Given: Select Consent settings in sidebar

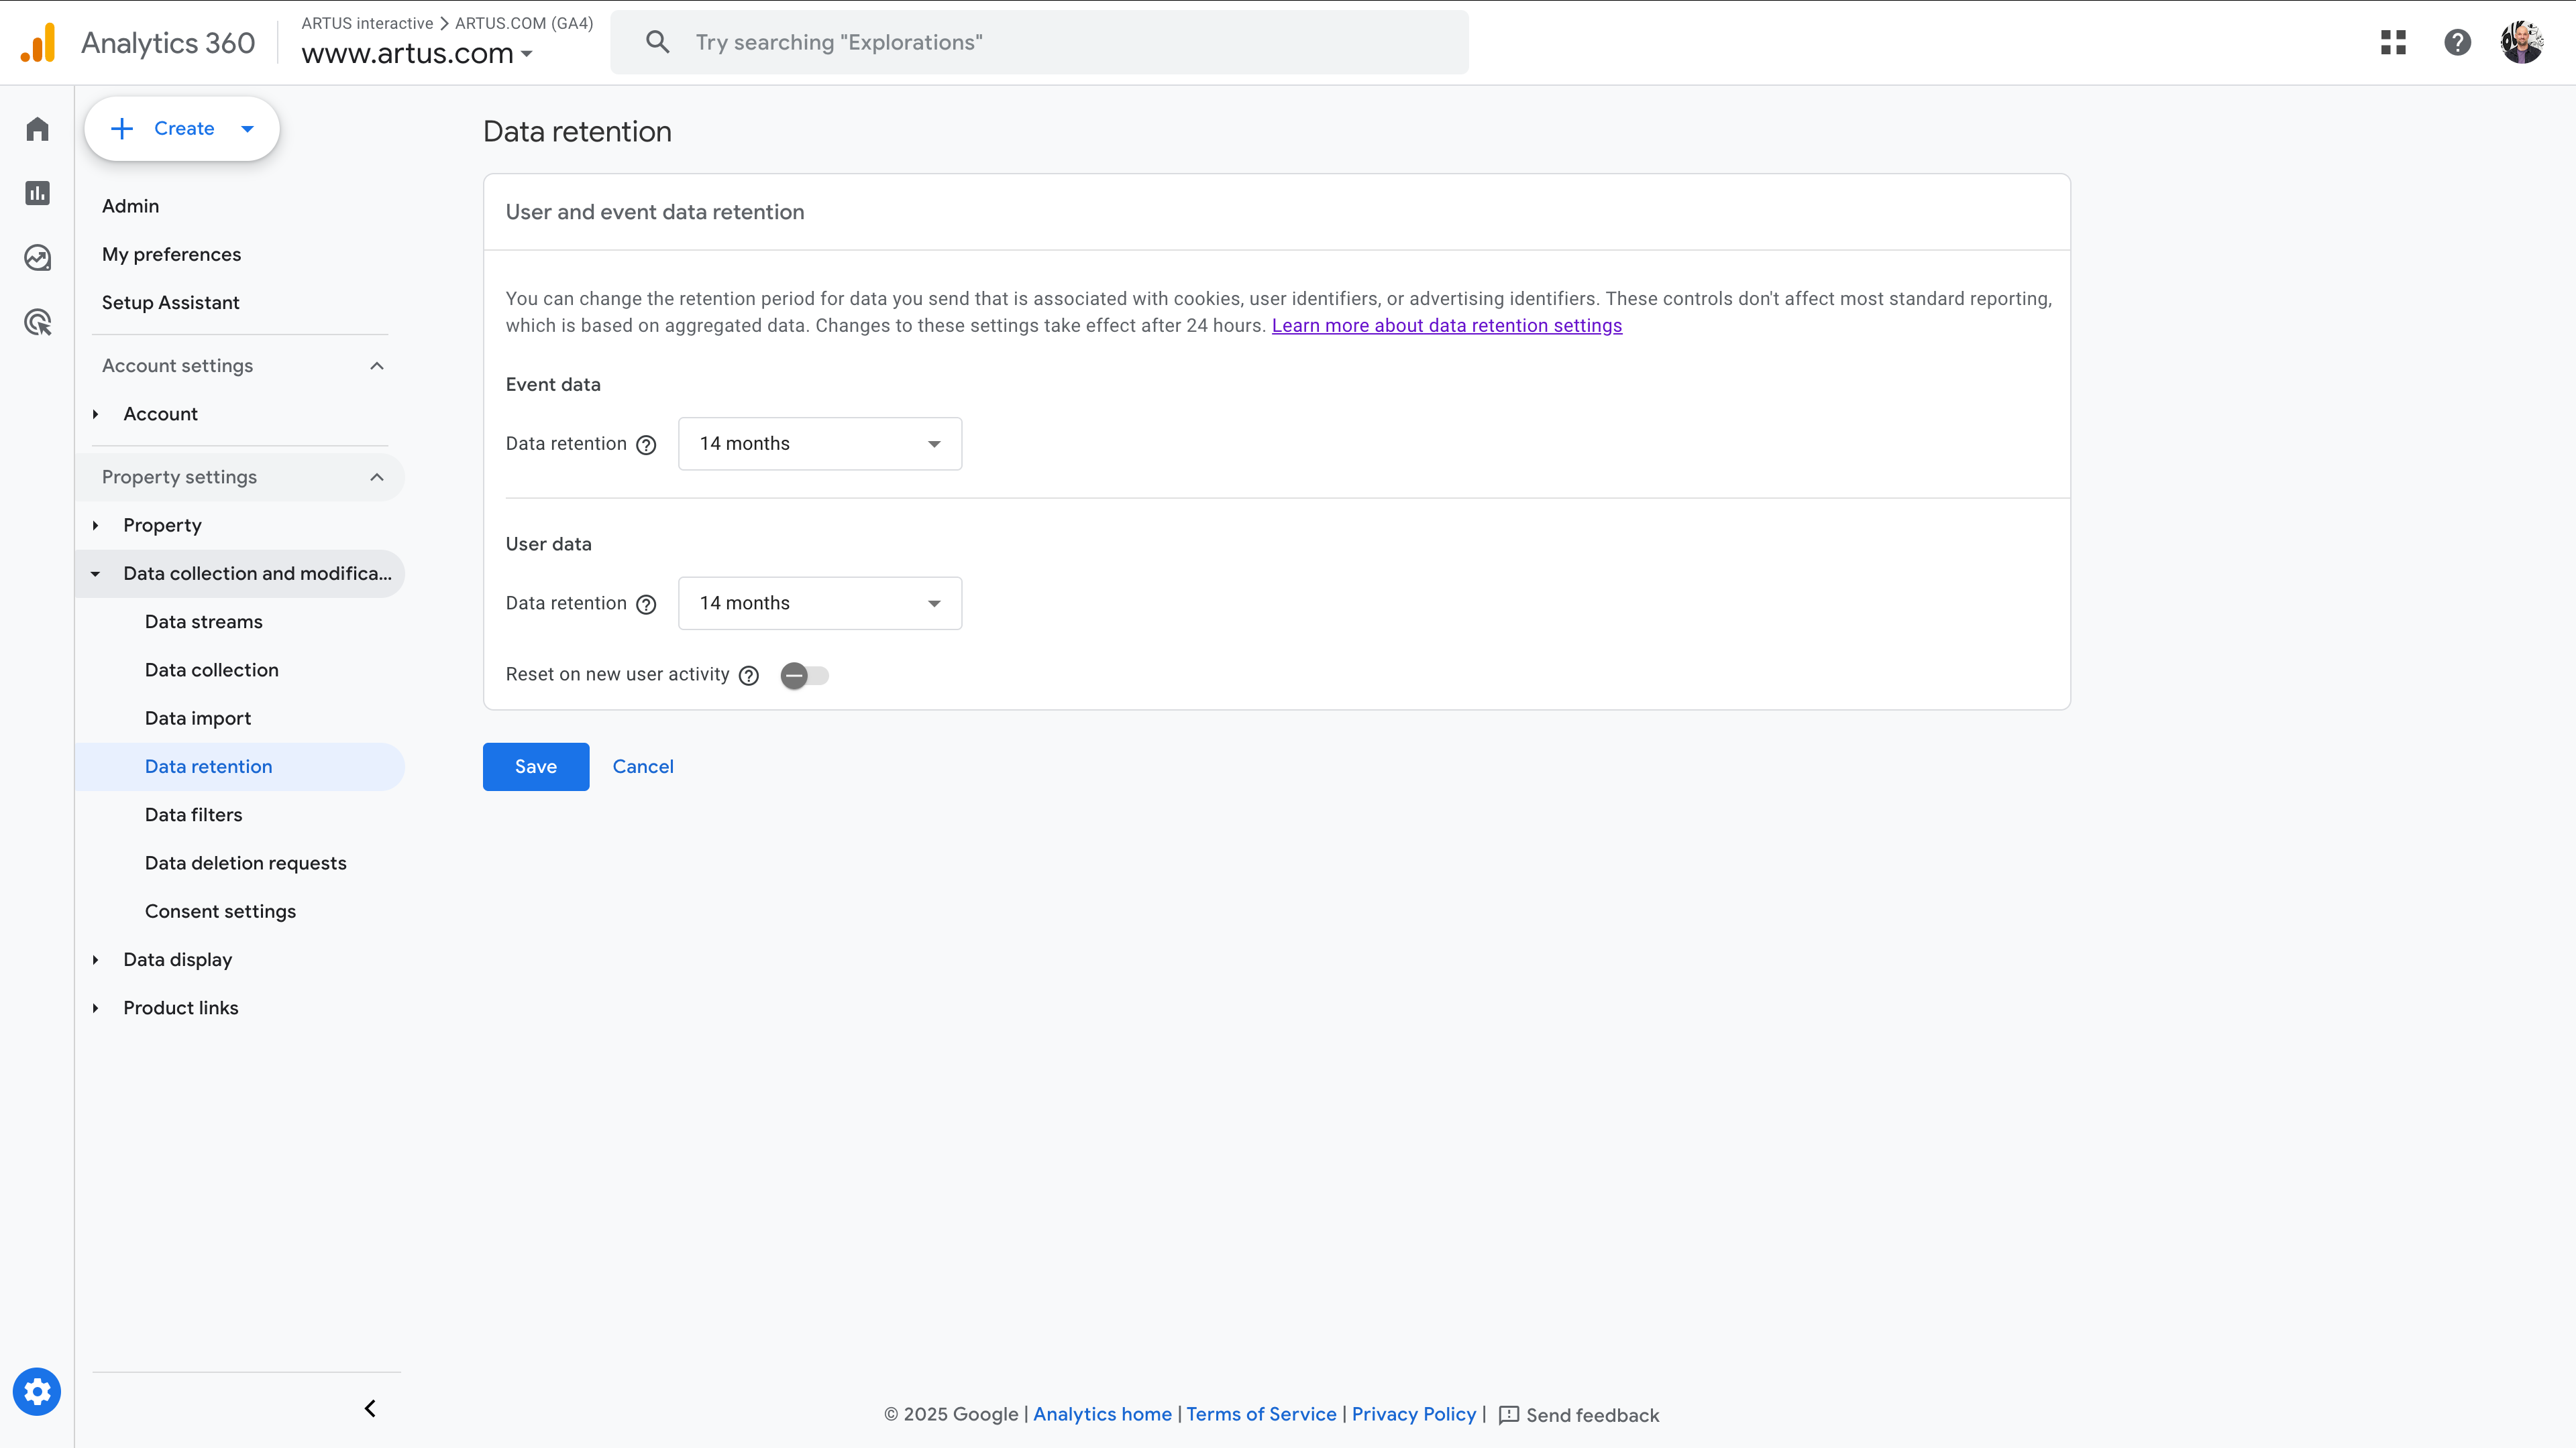Looking at the screenshot, I should tap(220, 912).
